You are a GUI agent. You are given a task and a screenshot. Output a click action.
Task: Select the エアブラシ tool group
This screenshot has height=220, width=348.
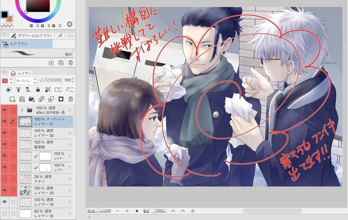tap(27, 44)
